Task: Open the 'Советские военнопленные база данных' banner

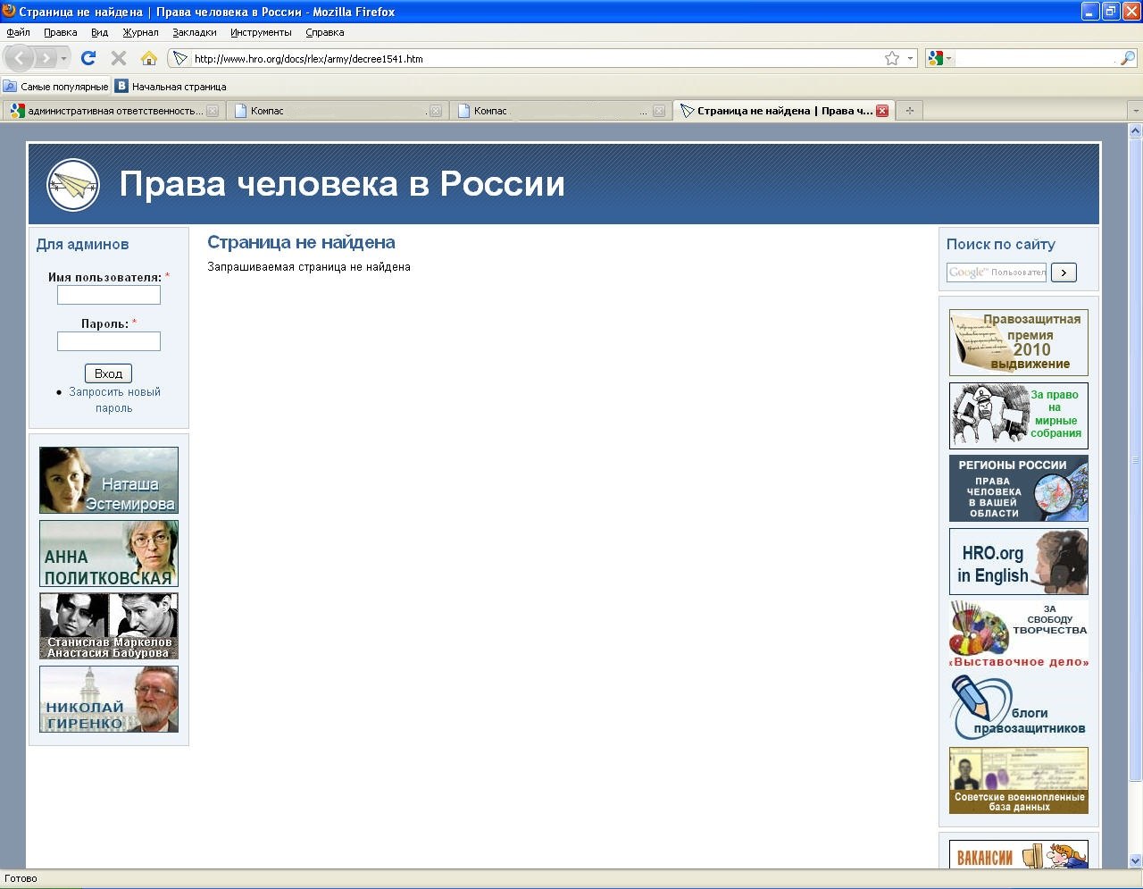Action: (1019, 781)
